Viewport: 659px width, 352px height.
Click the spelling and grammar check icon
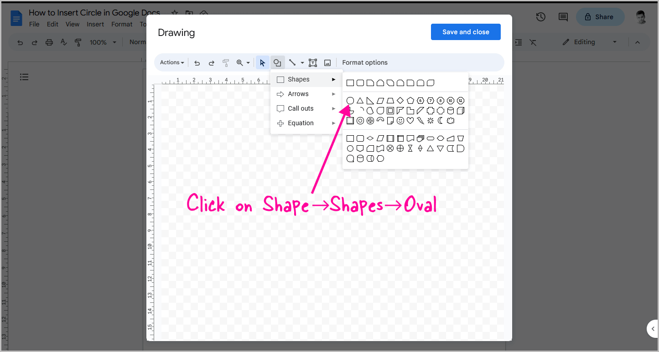(x=64, y=42)
